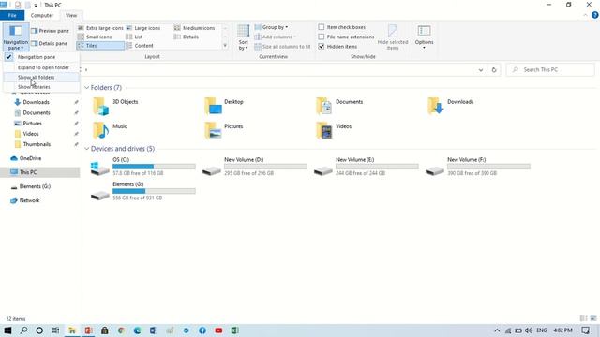Switch to List layout
Viewport: 600px width, 337px height.
click(134, 37)
